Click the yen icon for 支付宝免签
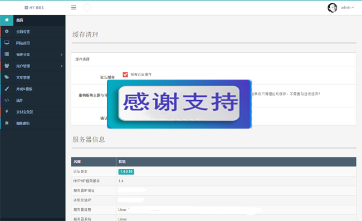 [7, 111]
